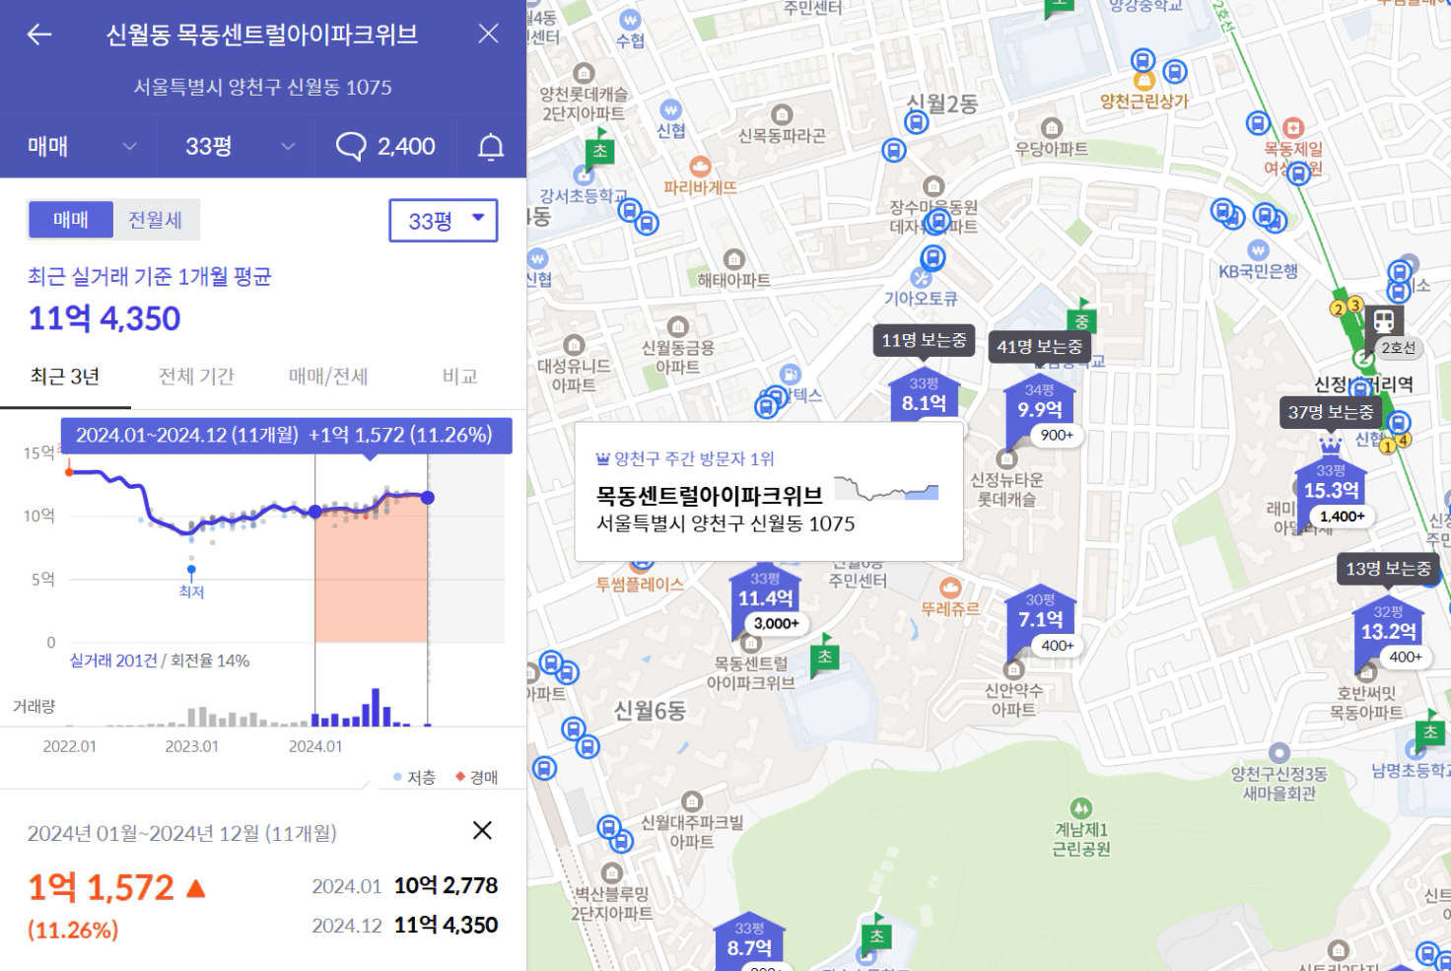Click the 8.1억 33평 price marker
This screenshot has height=971, width=1451.
[924, 395]
